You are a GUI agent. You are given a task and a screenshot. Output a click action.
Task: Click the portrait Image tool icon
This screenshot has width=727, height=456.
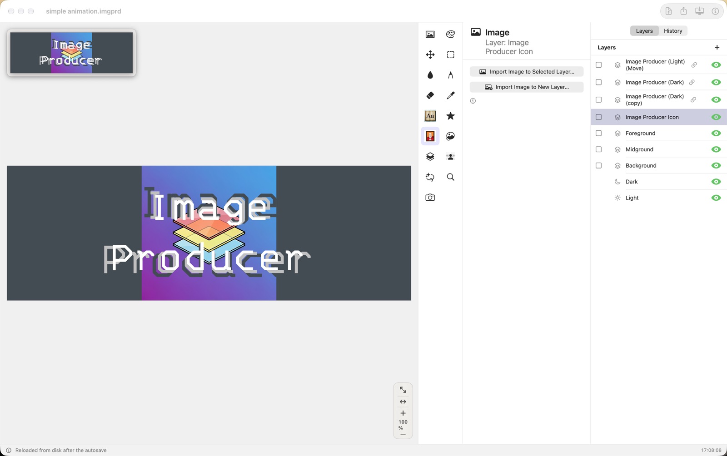[430, 136]
